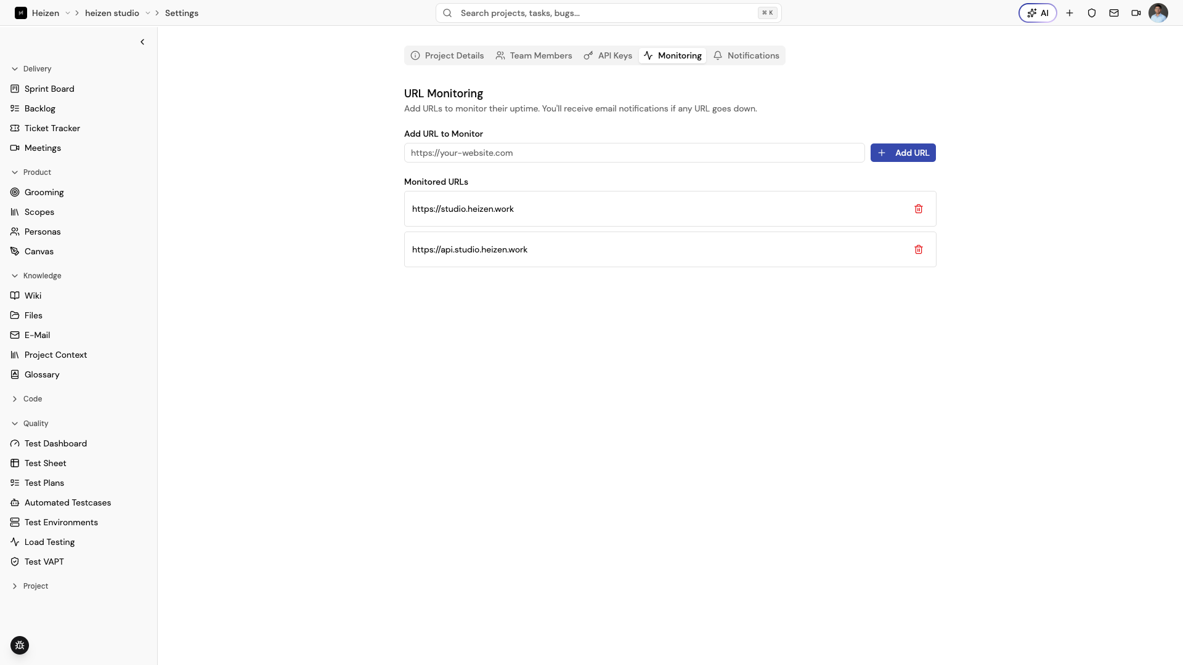Remove the api.studio.heizen.work monitored URL
1183x665 pixels.
pos(919,249)
